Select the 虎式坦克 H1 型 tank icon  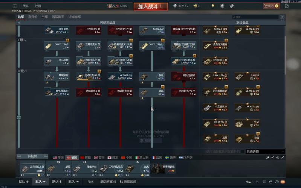pos(89,77)
